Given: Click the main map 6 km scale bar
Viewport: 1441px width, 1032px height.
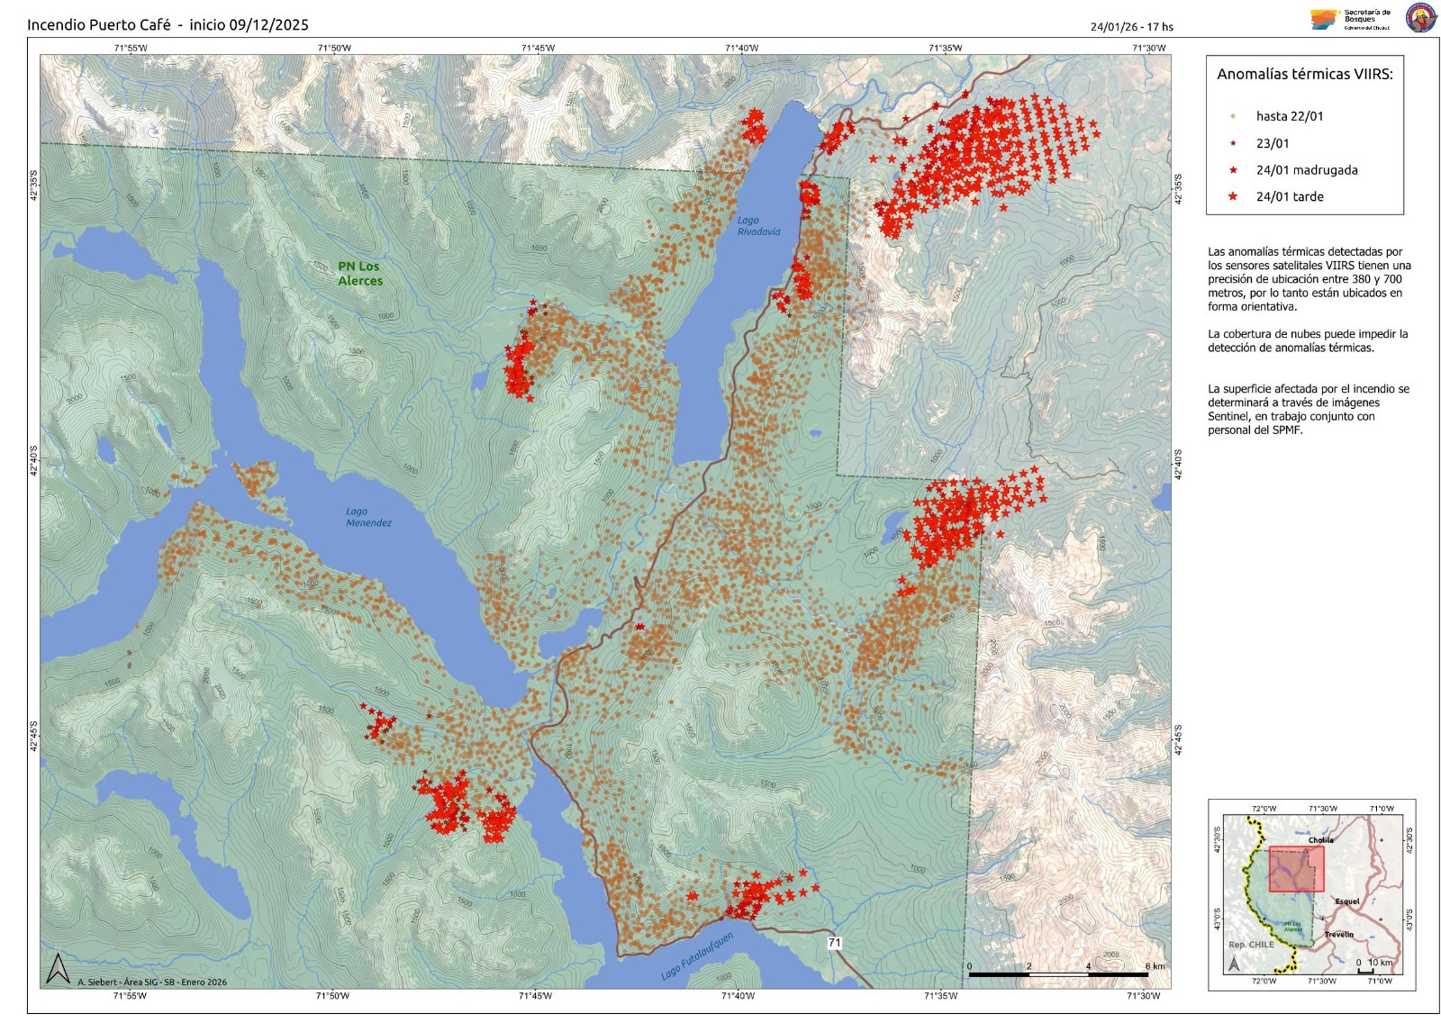Looking at the screenshot, I should coord(1058,974).
